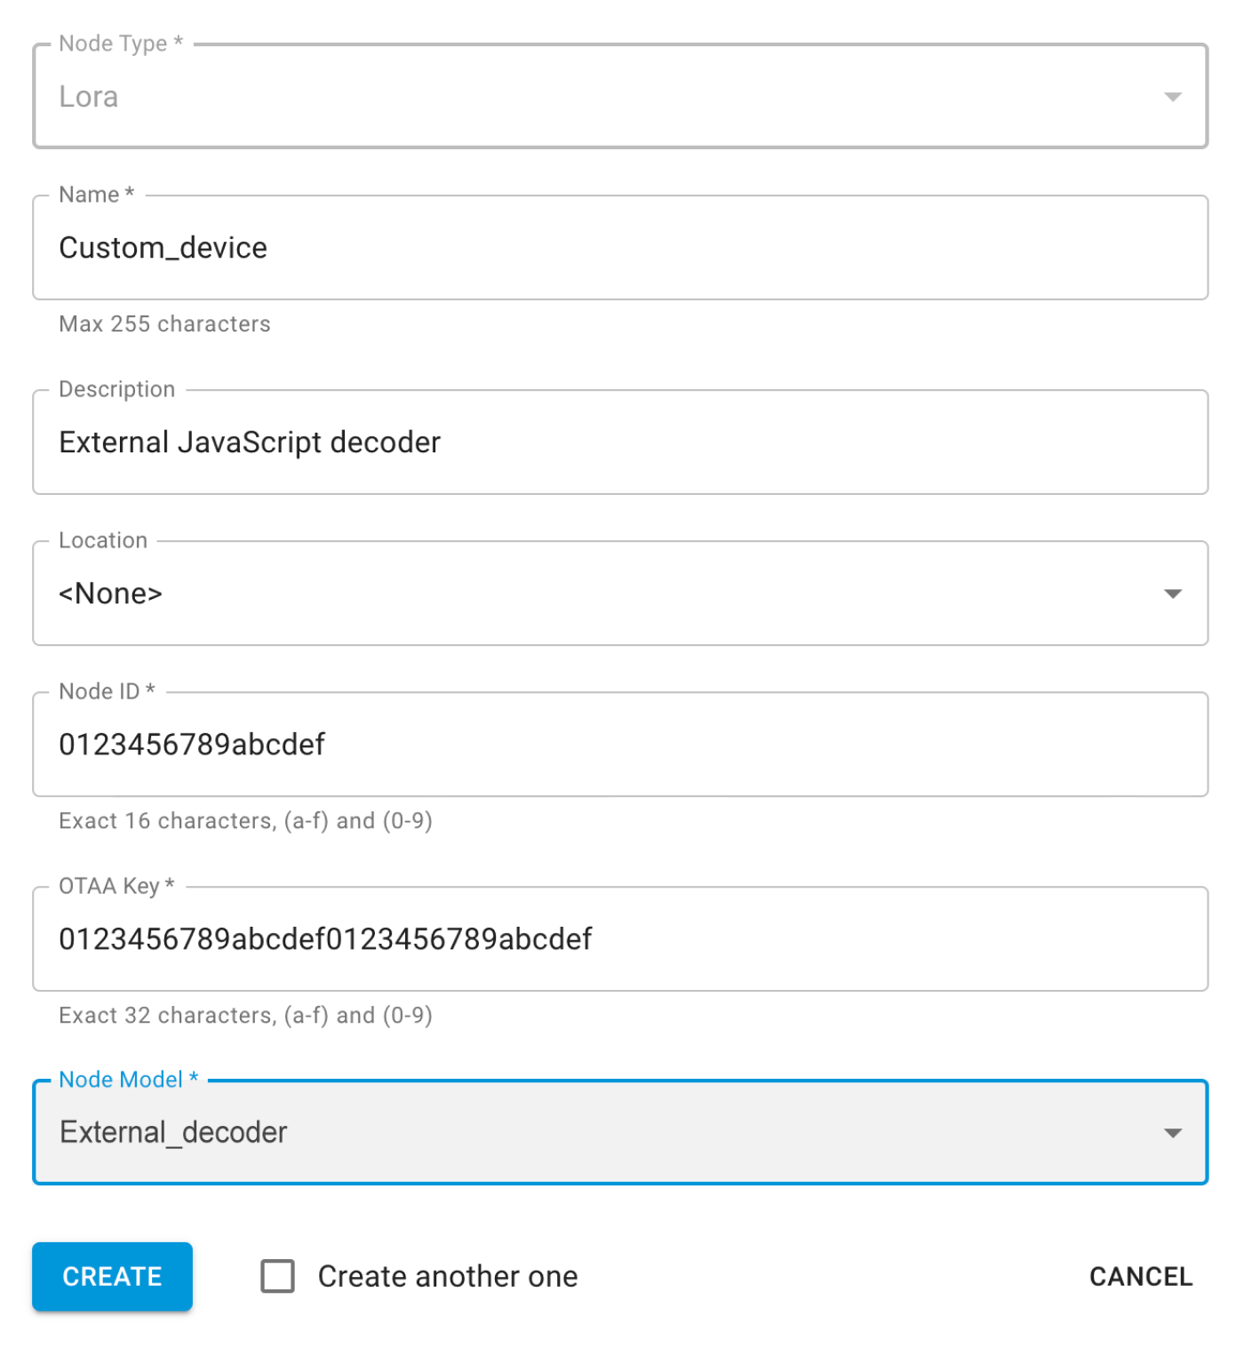1244x1348 pixels.
Task: Click the Location dropdown arrow icon
Action: point(1173,594)
